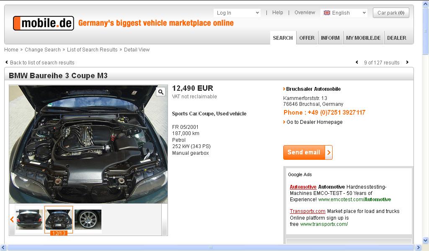Click the Detail View breadcrumb text
429x251 pixels.
click(x=137, y=50)
